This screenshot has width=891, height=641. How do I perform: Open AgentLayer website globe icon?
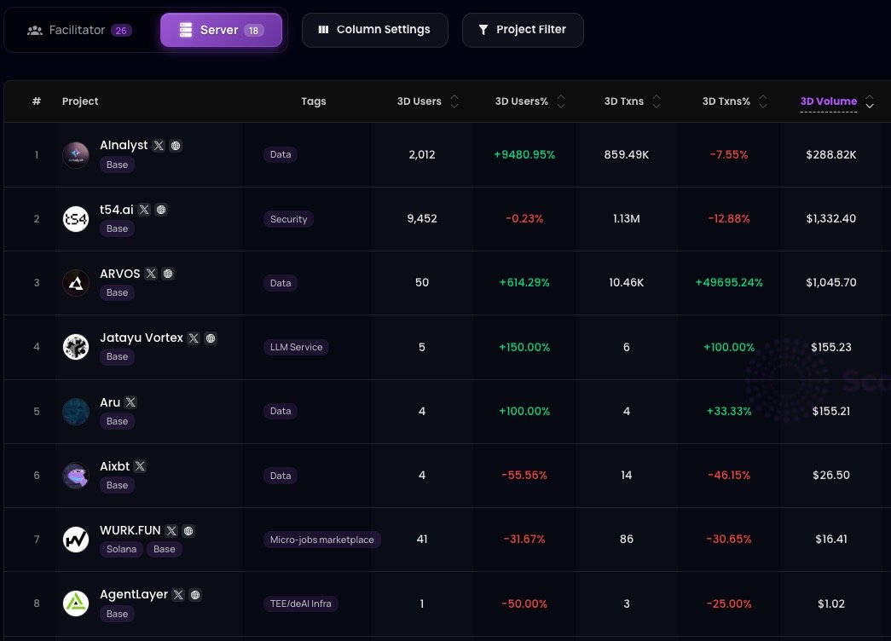(195, 594)
